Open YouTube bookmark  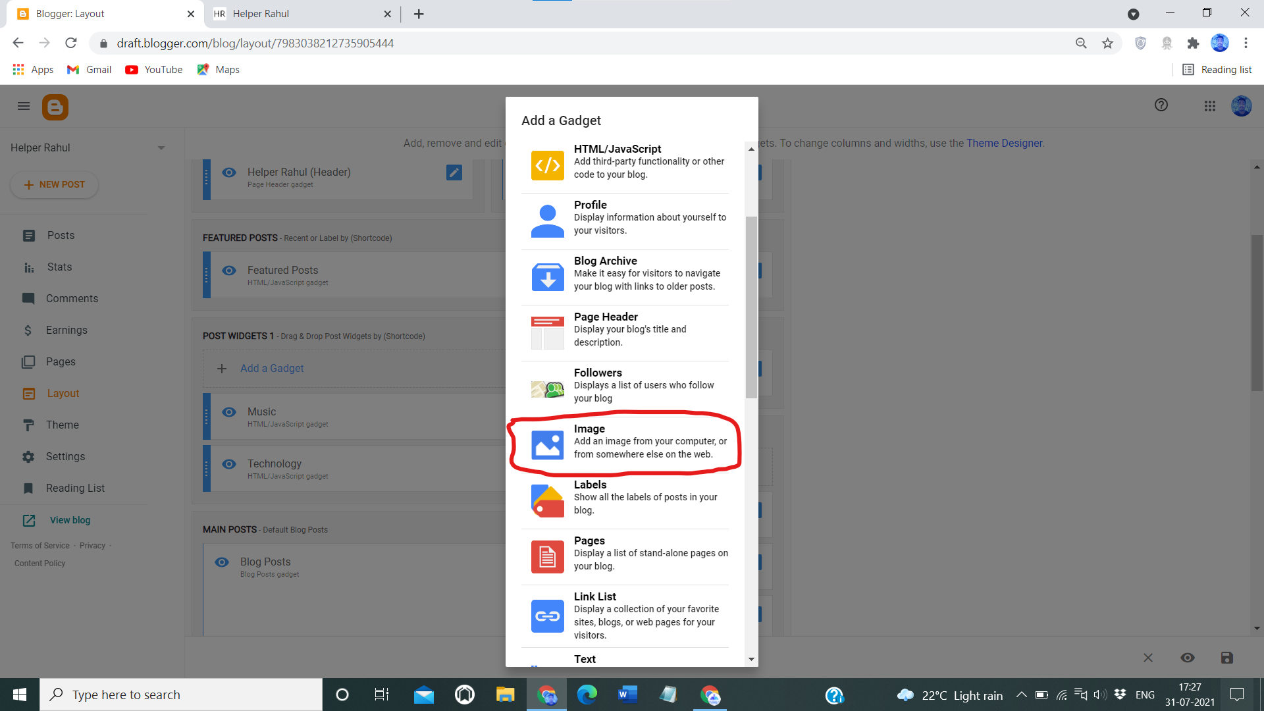click(x=154, y=70)
